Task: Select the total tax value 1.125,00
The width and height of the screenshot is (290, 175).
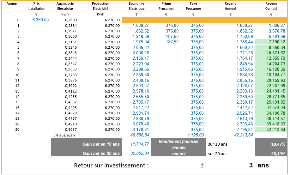Action: (196, 135)
